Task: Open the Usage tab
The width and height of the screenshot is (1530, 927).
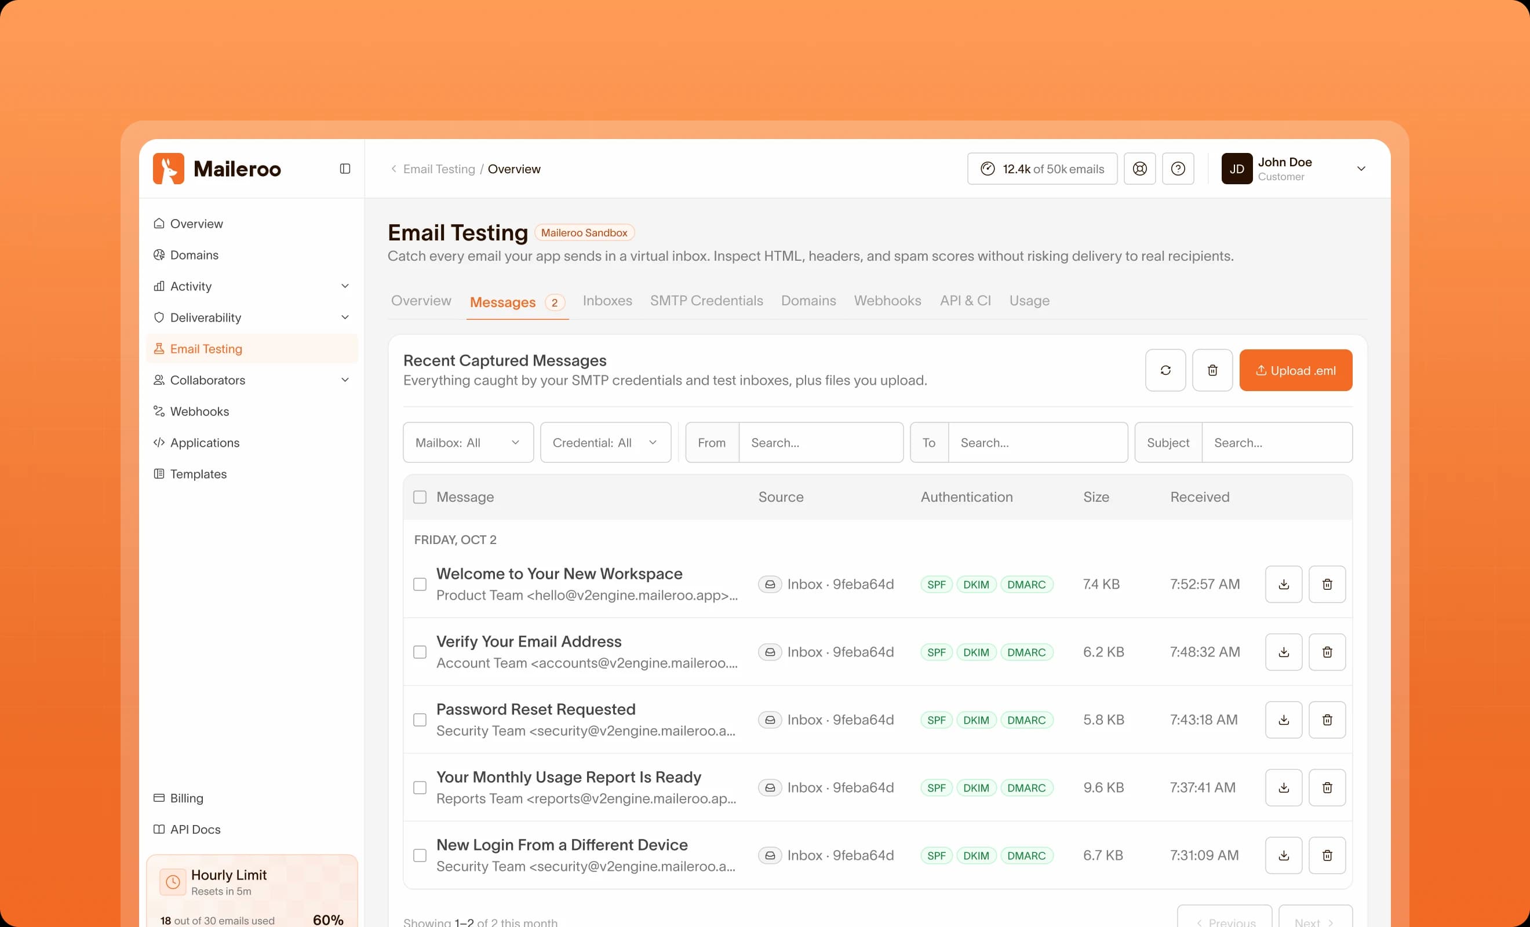Action: [1029, 301]
